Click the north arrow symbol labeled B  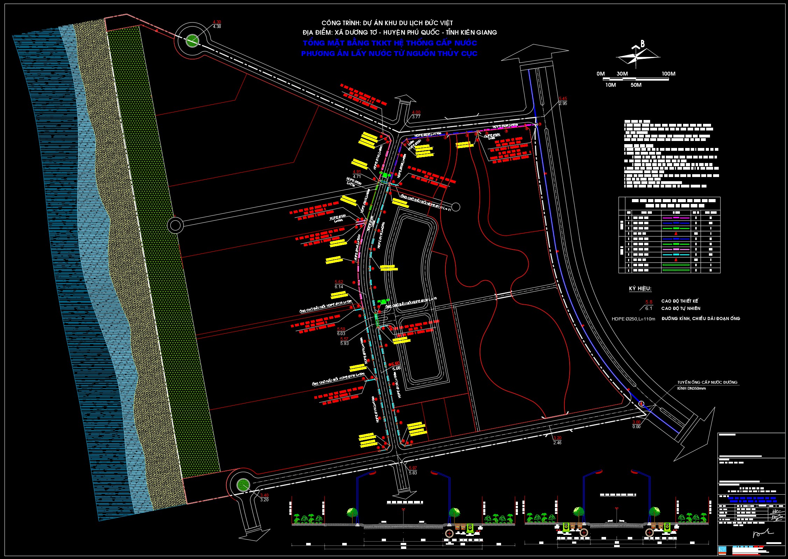click(638, 54)
